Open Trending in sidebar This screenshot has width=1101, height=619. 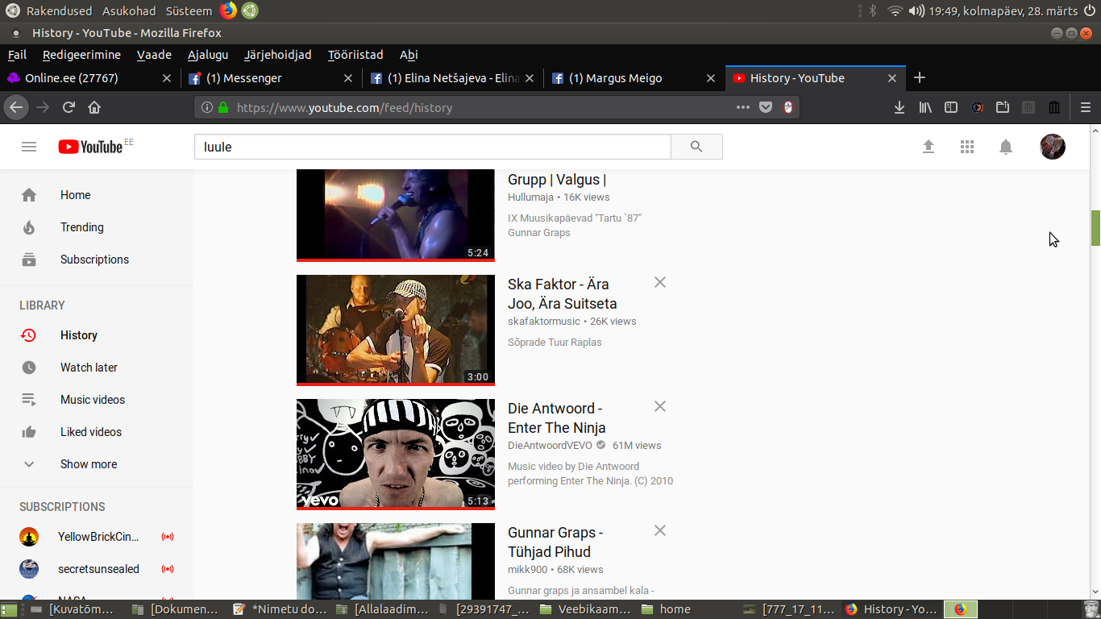pos(97,227)
